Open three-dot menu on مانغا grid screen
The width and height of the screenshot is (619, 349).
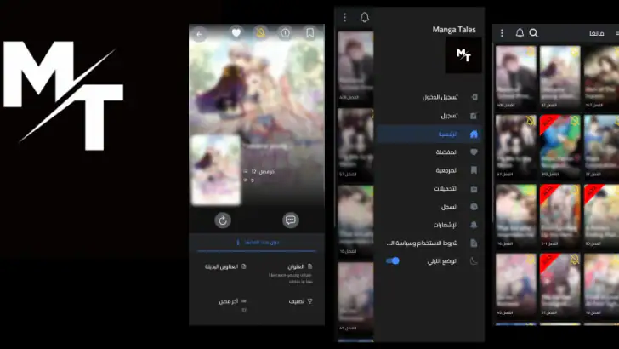point(502,33)
